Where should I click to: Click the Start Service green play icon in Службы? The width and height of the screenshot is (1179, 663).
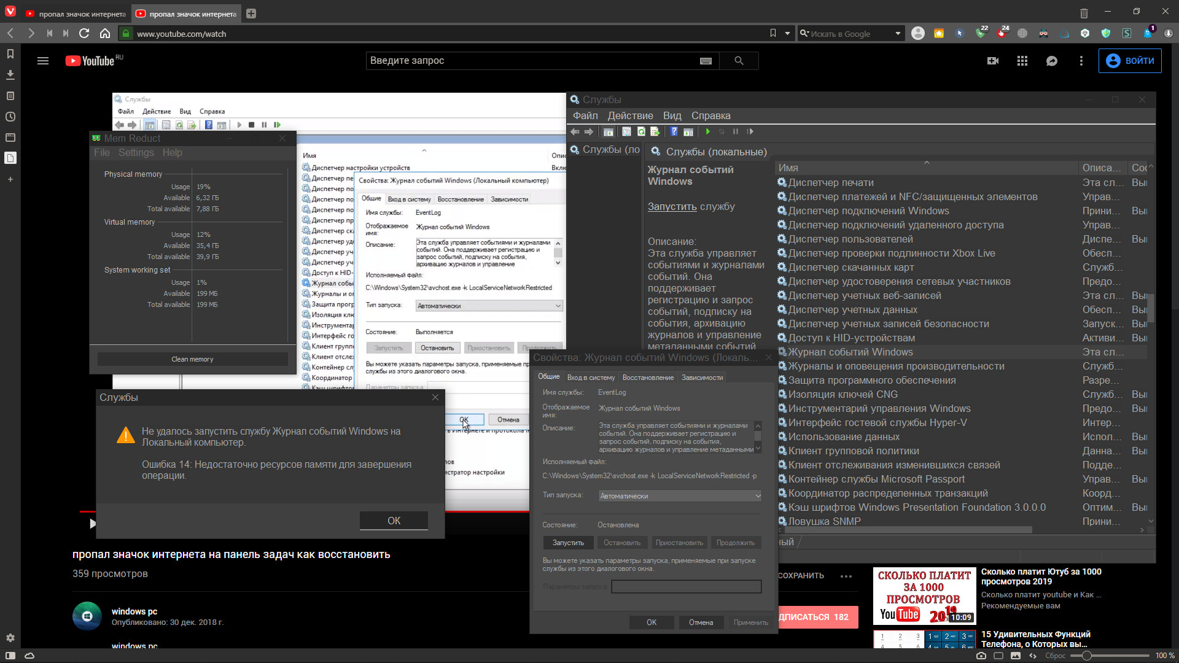pos(708,131)
